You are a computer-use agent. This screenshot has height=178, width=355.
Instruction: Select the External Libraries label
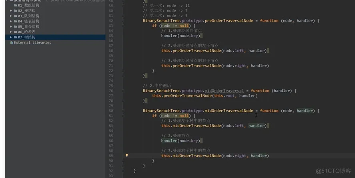[x=32, y=42]
